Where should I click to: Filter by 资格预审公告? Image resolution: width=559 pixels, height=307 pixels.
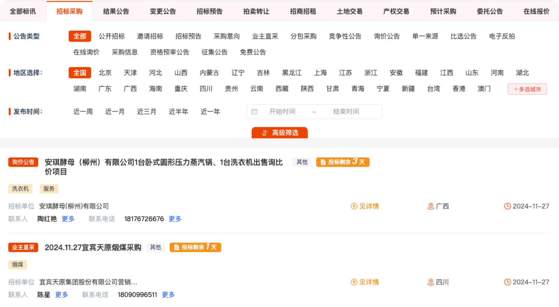point(169,52)
